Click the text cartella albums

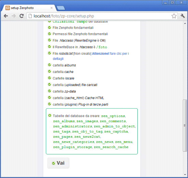click(64, 65)
